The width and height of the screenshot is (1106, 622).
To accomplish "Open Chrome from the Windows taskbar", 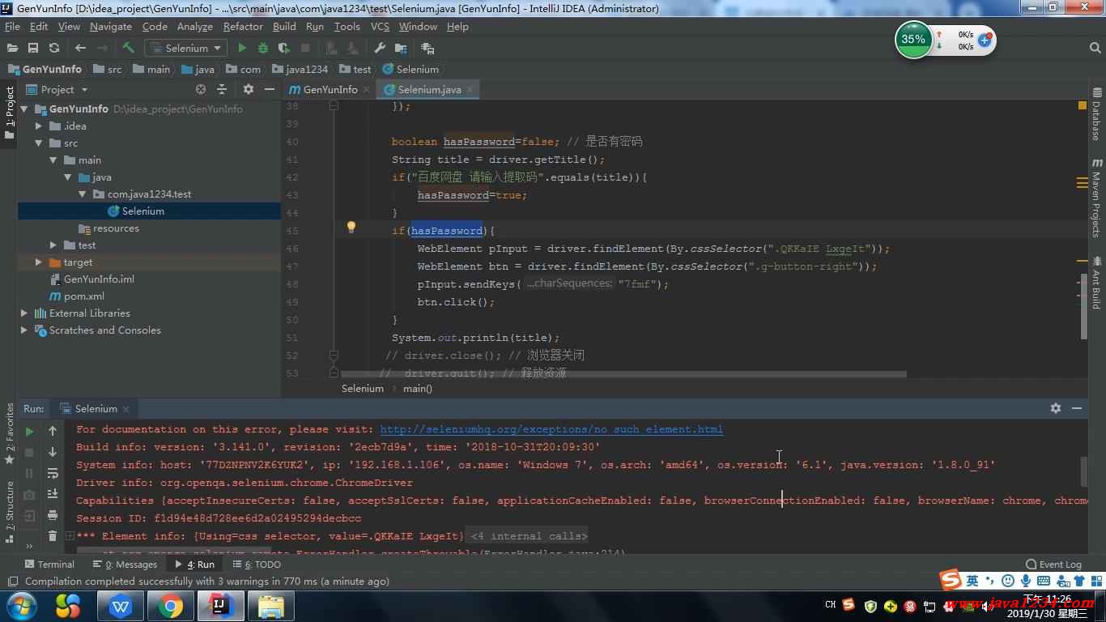I will click(x=170, y=605).
